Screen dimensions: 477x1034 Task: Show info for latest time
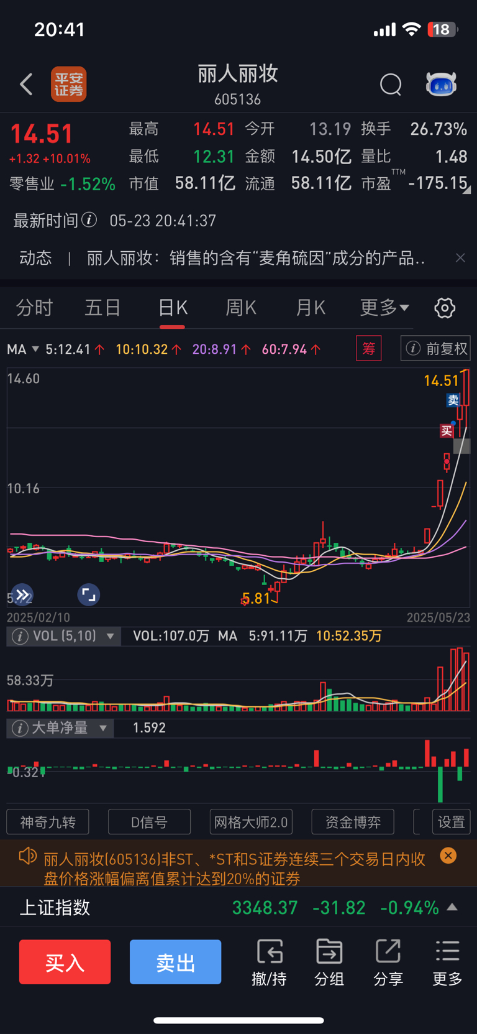coord(89,219)
